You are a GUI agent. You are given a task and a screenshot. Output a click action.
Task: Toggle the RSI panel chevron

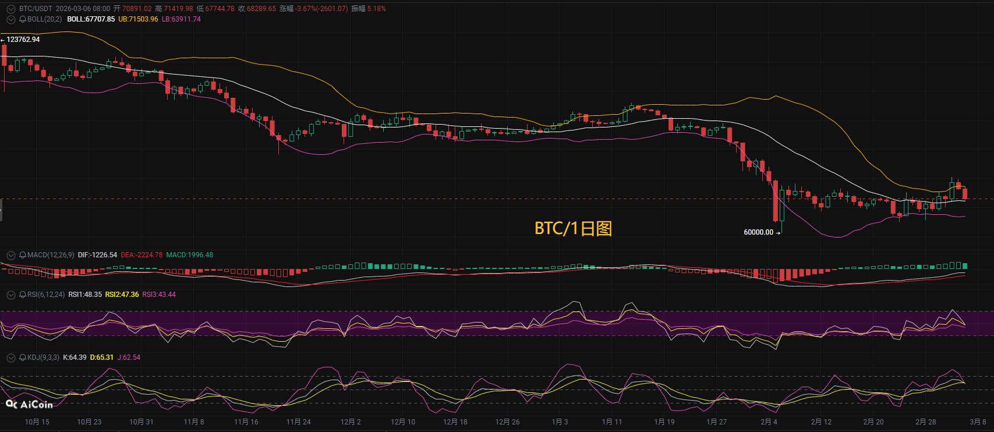[10, 295]
